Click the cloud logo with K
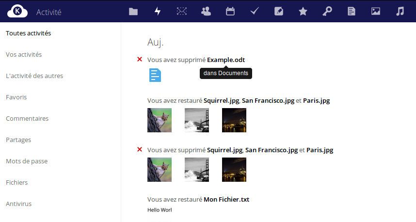This screenshot has height=222, width=416. [17, 12]
